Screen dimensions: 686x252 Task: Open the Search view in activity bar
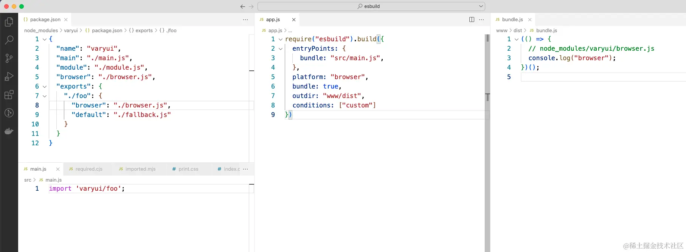[x=9, y=40]
